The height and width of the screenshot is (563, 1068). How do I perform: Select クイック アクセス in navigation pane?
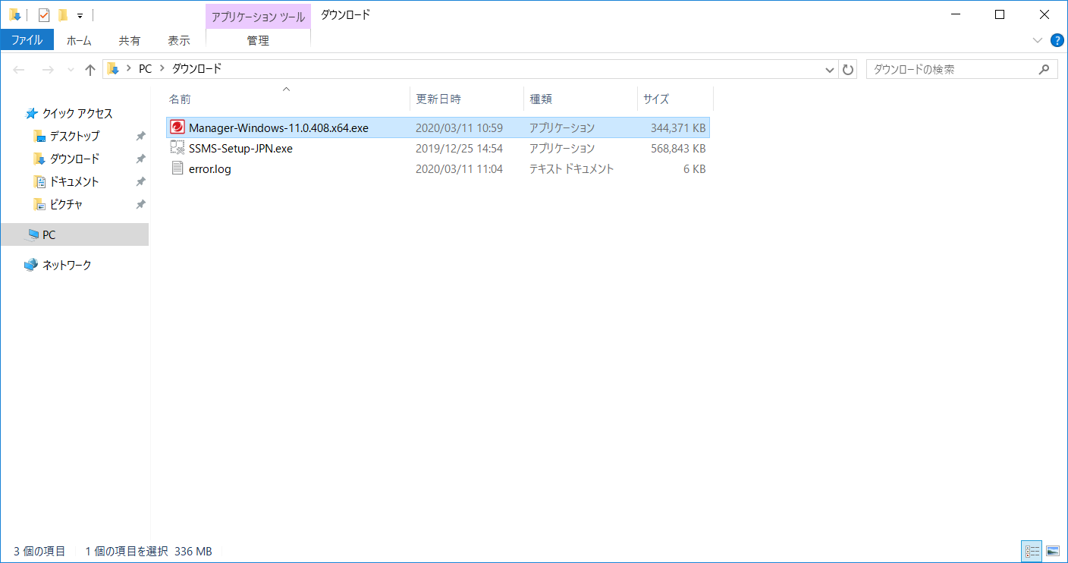point(77,114)
